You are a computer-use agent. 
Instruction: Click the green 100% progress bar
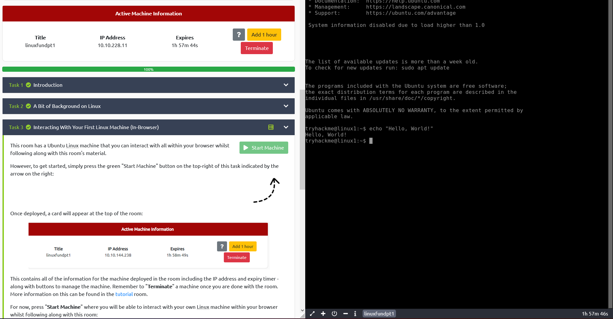(148, 69)
